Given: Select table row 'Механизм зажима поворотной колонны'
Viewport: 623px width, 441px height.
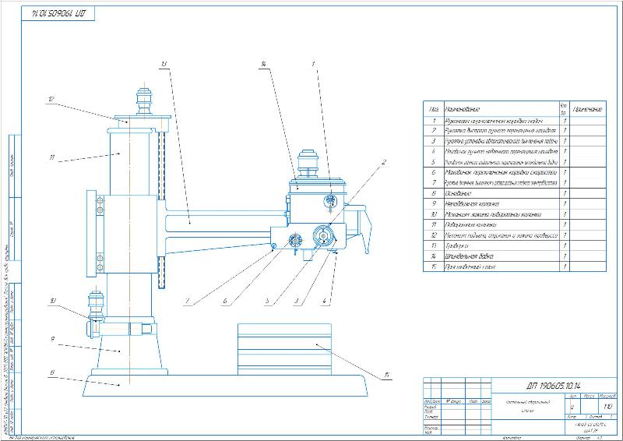Looking at the screenshot, I should 515,214.
